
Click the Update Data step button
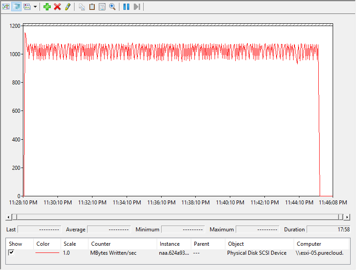point(137,7)
